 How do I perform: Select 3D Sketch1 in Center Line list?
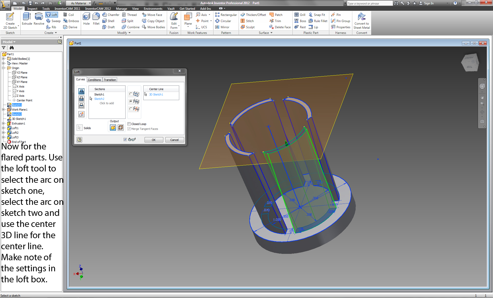(156, 94)
